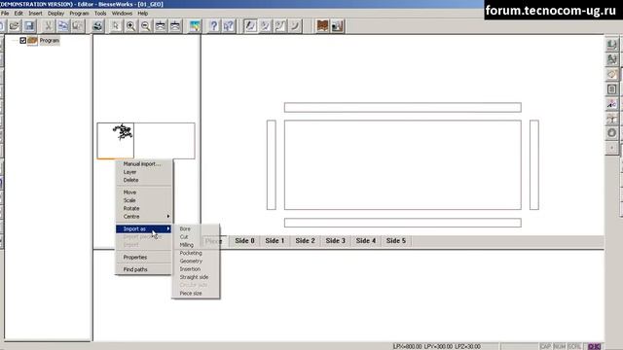The width and height of the screenshot is (623, 350).
Task: Expand the Centre submenu arrow
Action: tap(168, 216)
